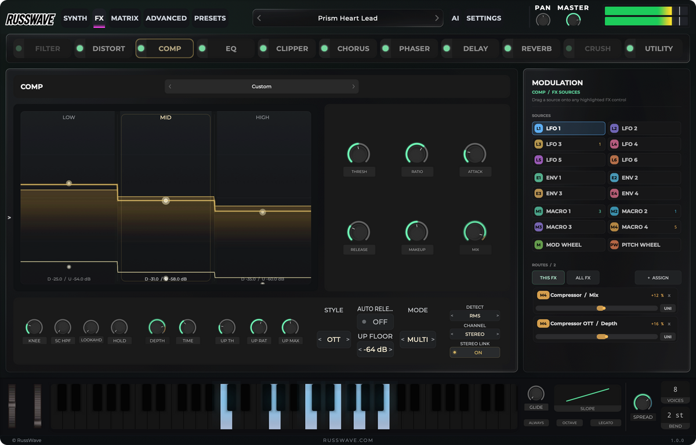Go to next preset after Prism Heart Lead
The height and width of the screenshot is (445, 696).
point(437,18)
